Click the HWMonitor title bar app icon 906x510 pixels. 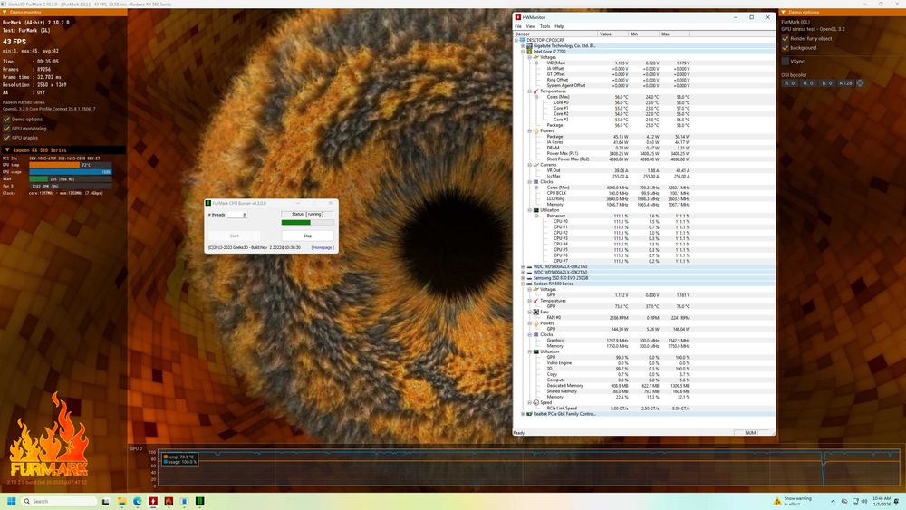(518, 17)
